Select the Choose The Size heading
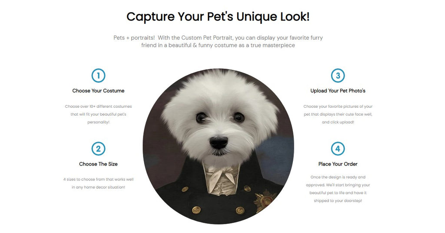 tap(98, 164)
